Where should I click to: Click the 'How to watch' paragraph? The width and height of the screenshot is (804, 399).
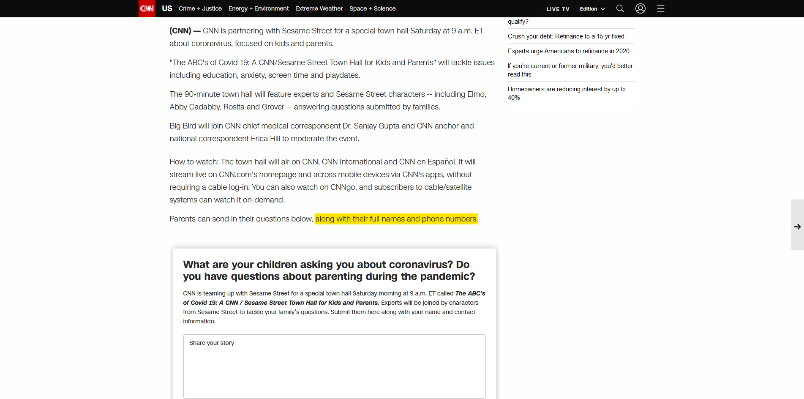[x=323, y=181]
